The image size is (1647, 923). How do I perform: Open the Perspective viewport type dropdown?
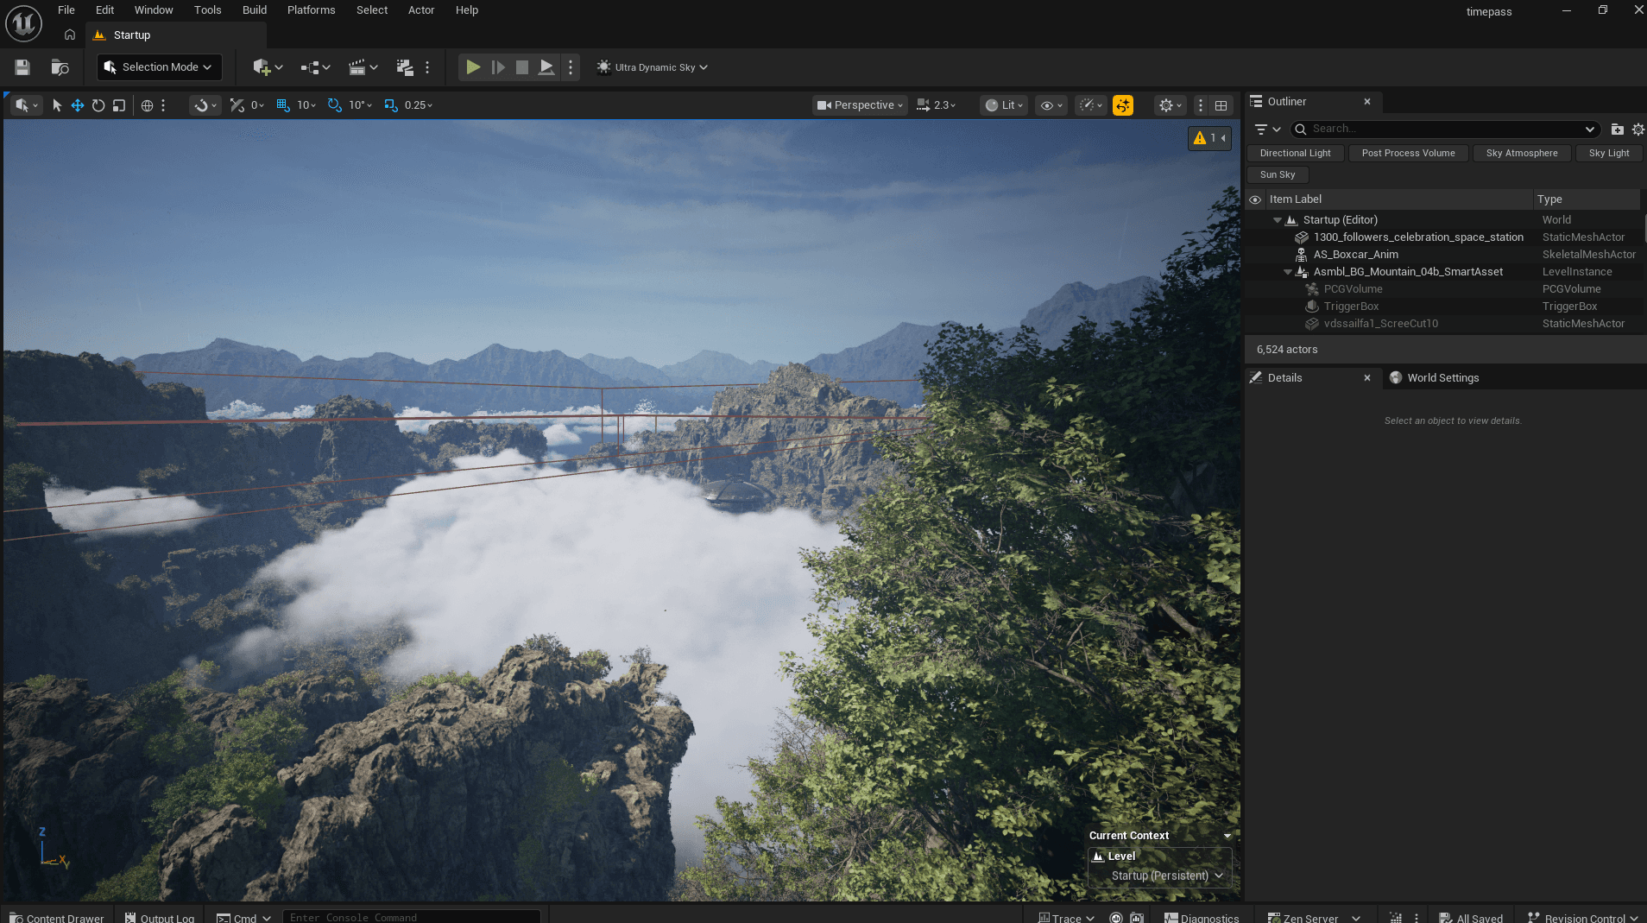[x=860, y=105]
